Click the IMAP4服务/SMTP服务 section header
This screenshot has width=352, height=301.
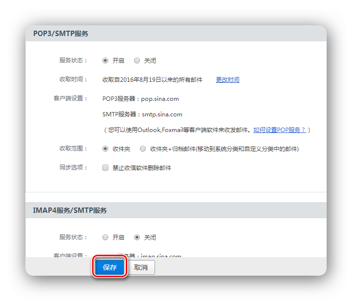70,210
